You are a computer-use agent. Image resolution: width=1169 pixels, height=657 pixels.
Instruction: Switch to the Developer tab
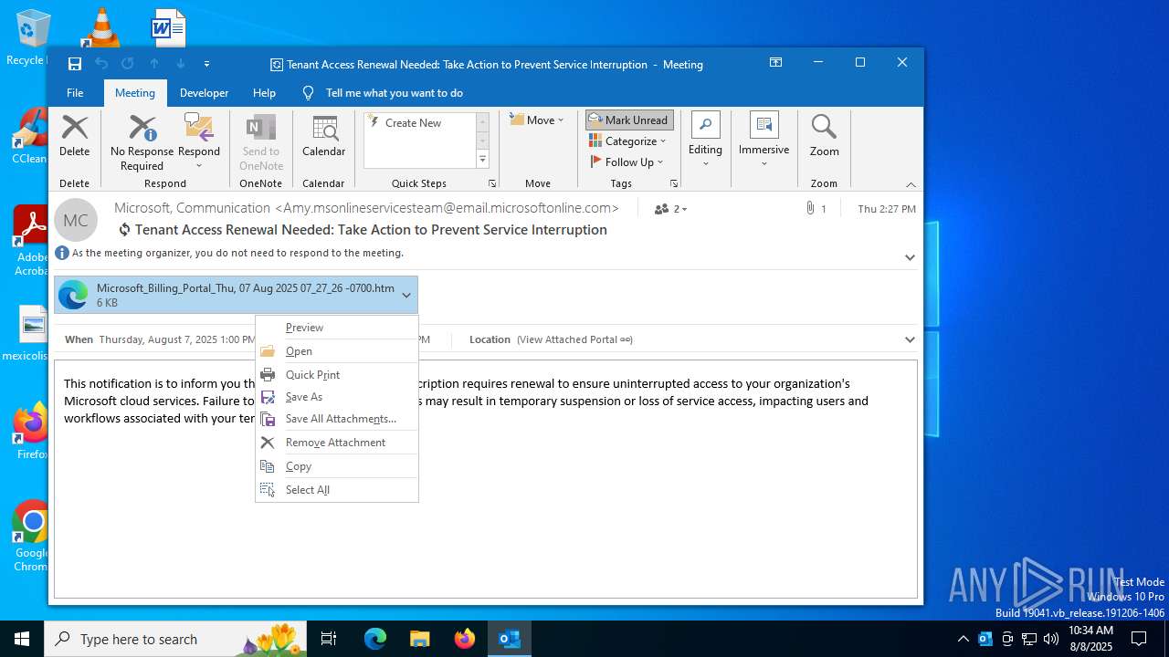(x=204, y=93)
